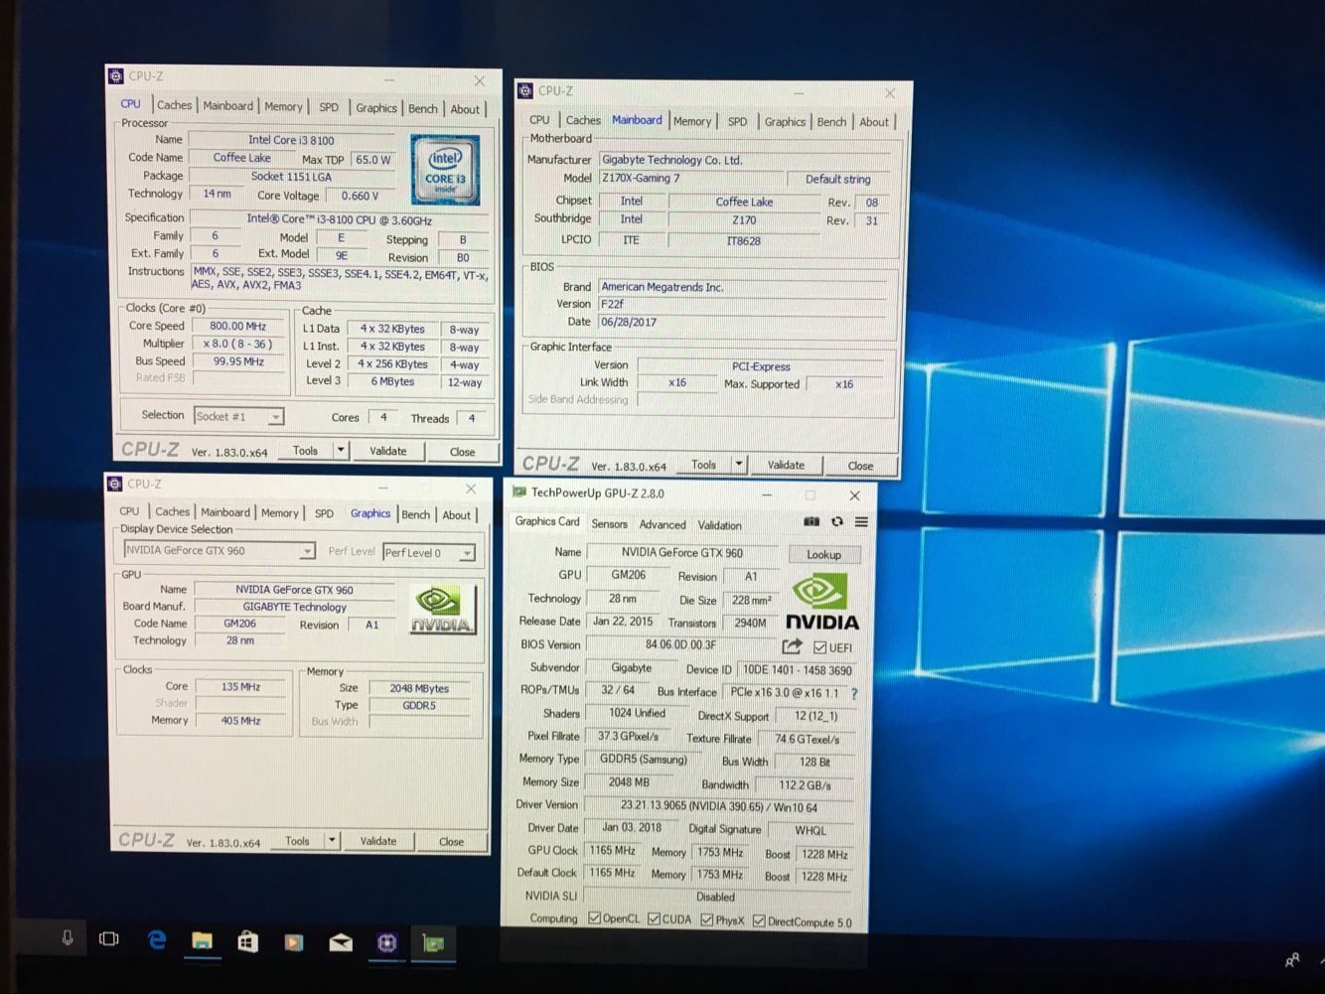Click the "GDDR5 (Samsung)" Memory Type field

(643, 760)
